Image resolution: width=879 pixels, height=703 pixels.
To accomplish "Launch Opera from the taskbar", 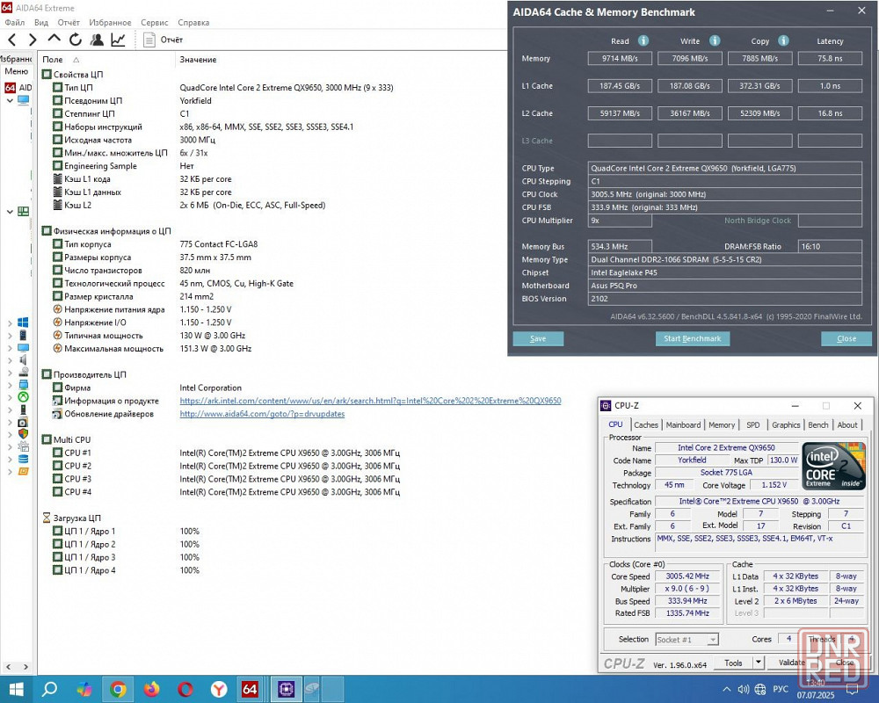I will 185,689.
